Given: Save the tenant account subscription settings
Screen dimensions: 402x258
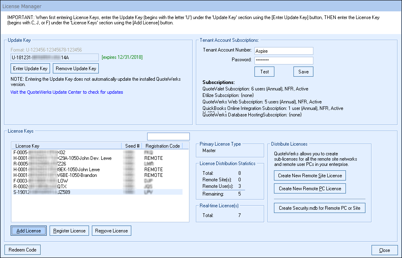Looking at the screenshot, I should click(303, 72).
